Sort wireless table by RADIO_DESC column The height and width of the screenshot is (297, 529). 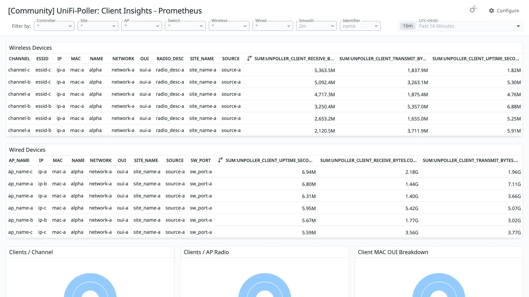pyautogui.click(x=170, y=59)
